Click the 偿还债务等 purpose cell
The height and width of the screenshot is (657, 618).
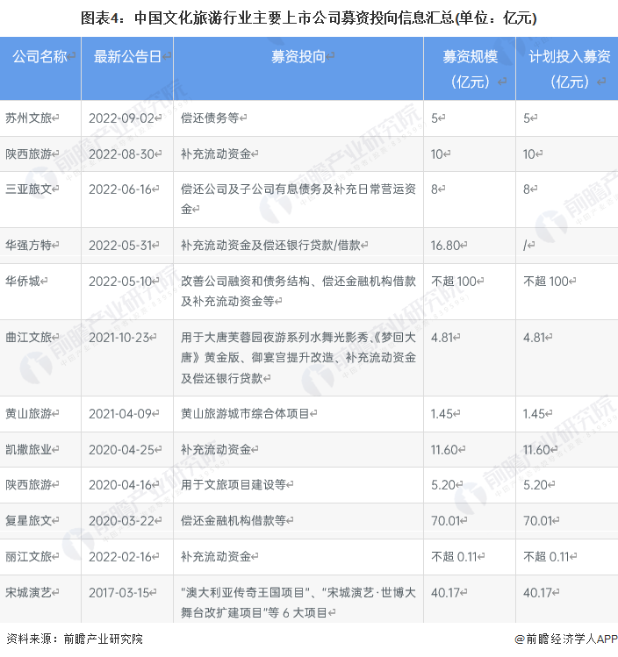[211, 118]
